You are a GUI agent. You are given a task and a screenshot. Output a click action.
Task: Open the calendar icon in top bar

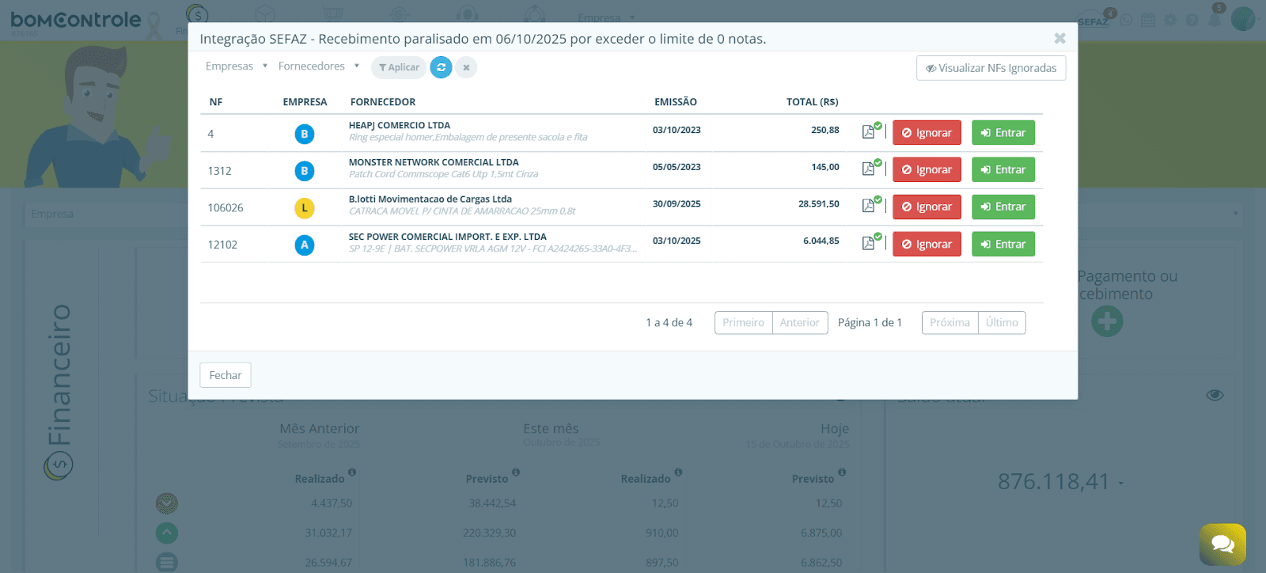point(1148,20)
